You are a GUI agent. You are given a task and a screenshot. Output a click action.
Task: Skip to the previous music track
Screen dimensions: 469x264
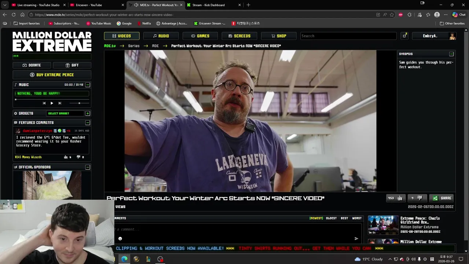pyautogui.click(x=44, y=103)
